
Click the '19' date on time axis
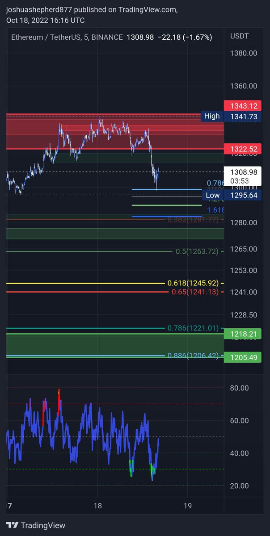(x=188, y=506)
